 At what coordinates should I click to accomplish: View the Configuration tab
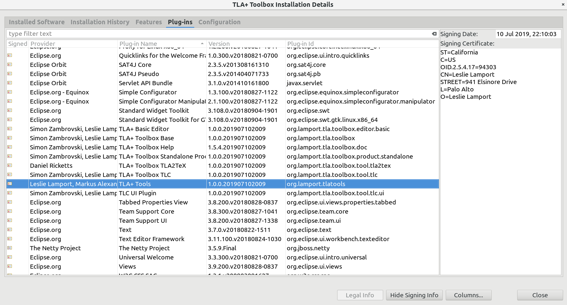coord(219,22)
